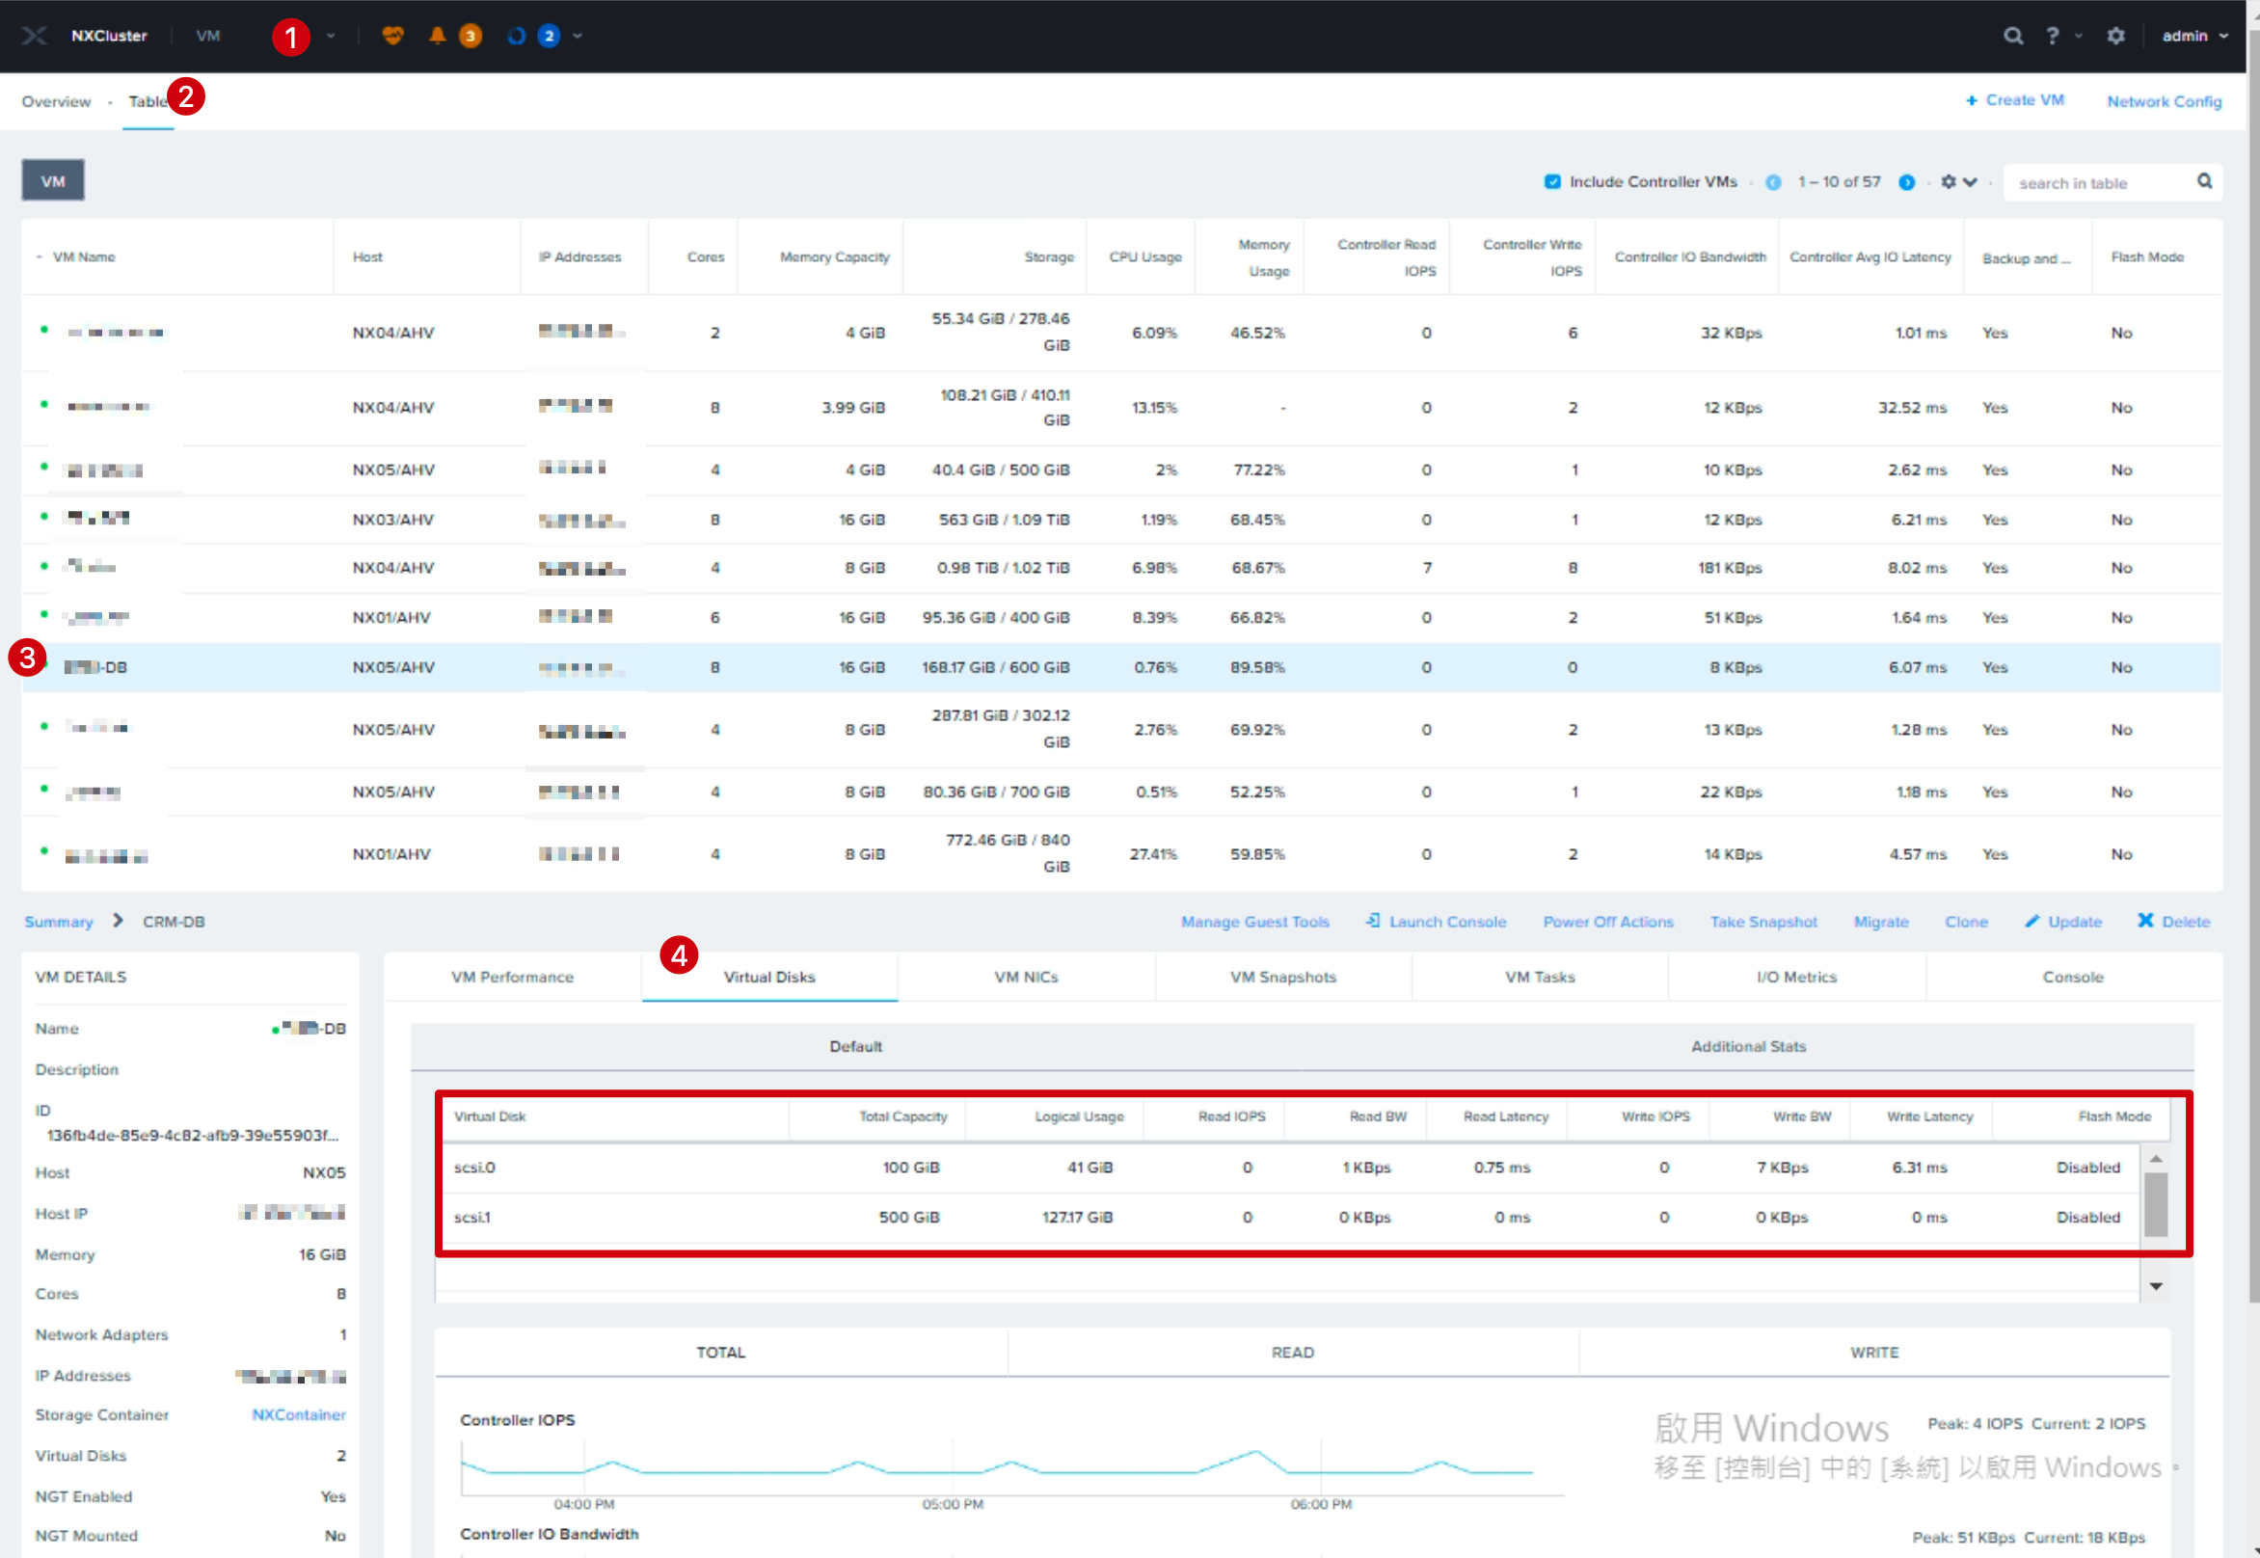Expand the admin user dropdown
This screenshot has width=2260, height=1558.
[2195, 36]
